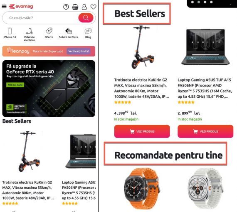Open the hamburger menu
237x212 pixels.
(4, 7)
